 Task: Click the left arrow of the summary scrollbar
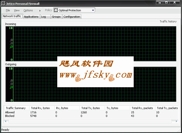(6, 121)
